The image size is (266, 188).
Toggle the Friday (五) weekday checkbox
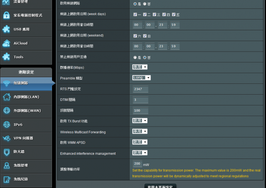pyautogui.click(x=174, y=15)
